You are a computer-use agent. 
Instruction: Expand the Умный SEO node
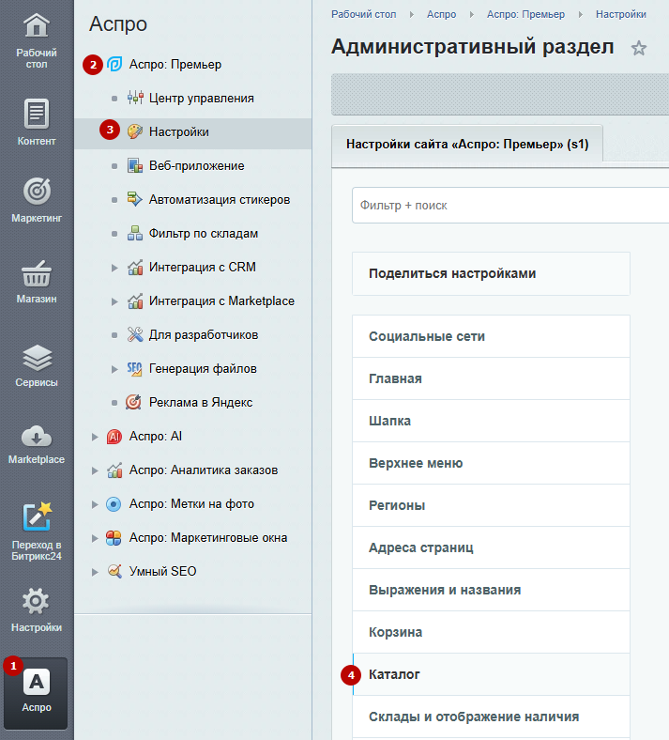(x=95, y=572)
